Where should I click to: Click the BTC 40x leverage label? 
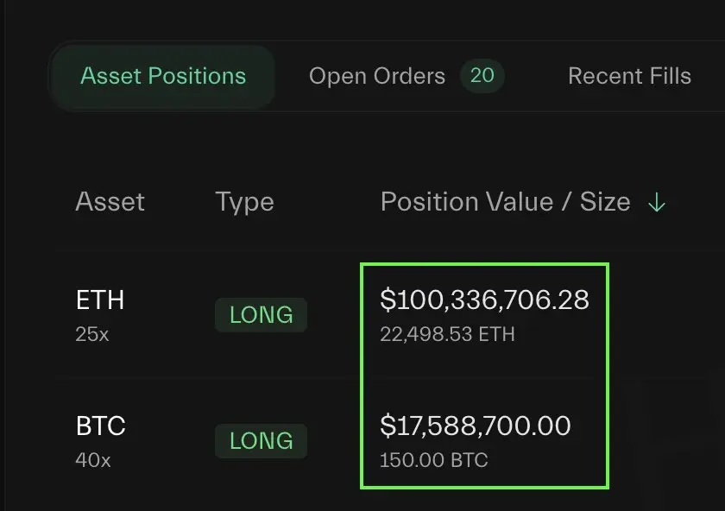pos(93,460)
